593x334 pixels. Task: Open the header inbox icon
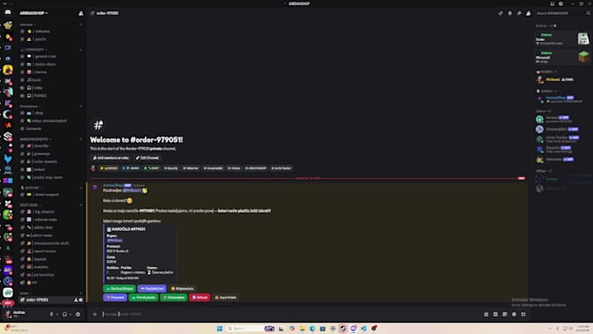click(552, 3)
